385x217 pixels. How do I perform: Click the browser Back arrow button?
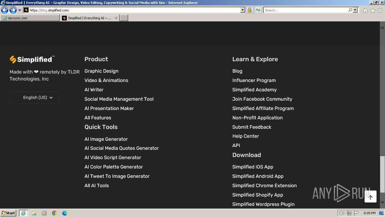pyautogui.click(x=5, y=10)
